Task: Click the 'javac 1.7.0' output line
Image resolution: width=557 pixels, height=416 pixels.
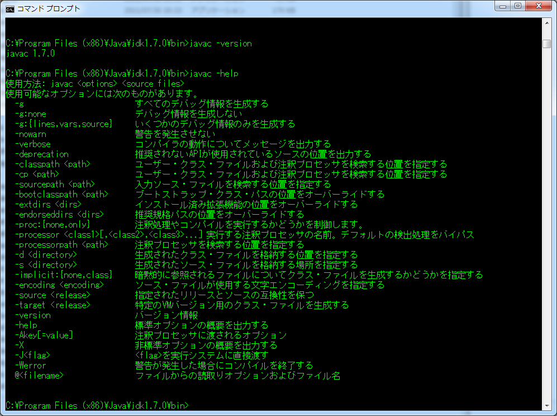Action: point(30,54)
